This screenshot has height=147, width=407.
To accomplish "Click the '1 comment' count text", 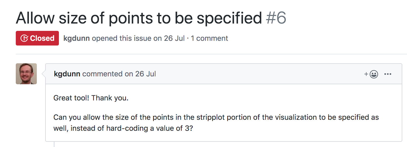I will (x=210, y=38).
